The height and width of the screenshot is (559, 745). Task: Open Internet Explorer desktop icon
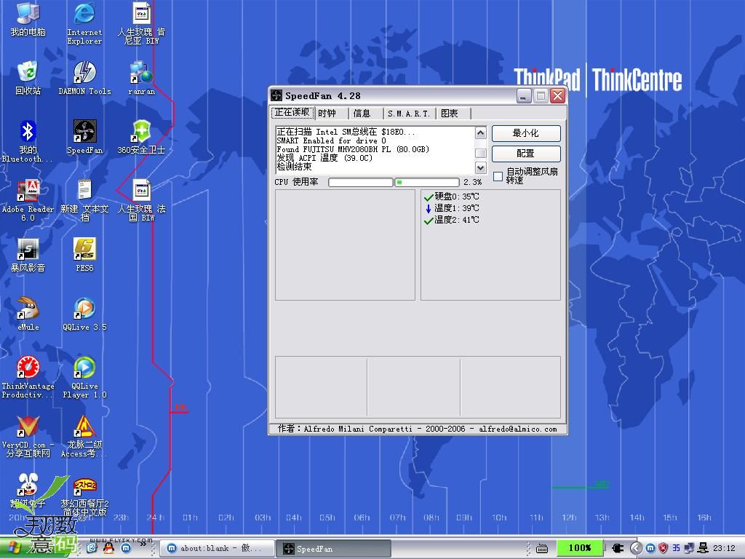84,24
